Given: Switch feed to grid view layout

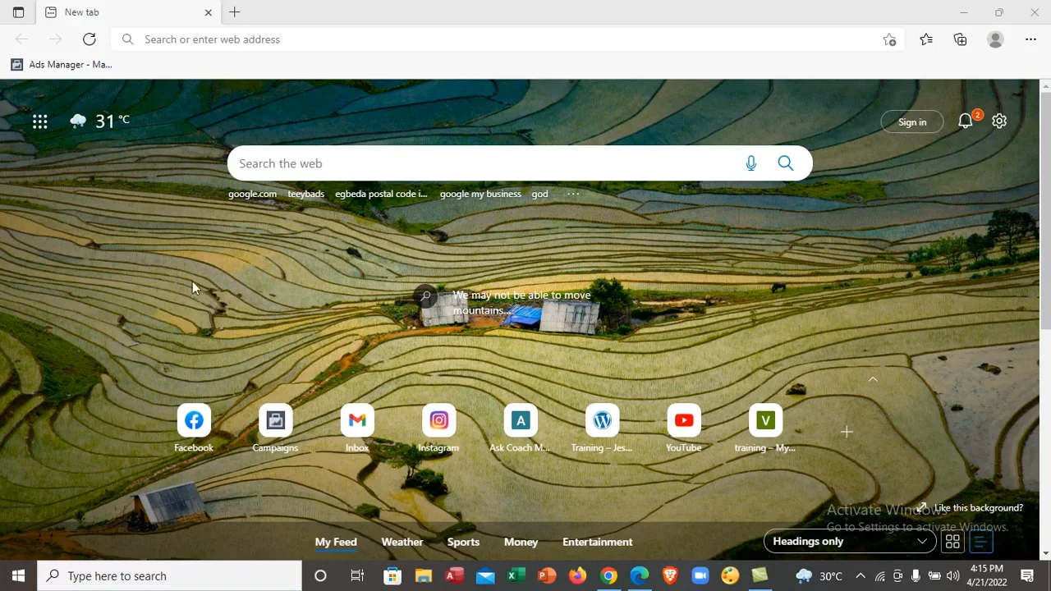Looking at the screenshot, I should [x=952, y=542].
